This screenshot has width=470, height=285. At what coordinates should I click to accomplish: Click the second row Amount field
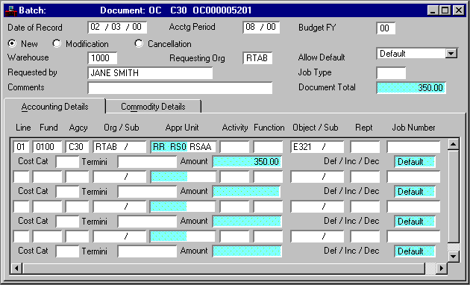pos(247,192)
